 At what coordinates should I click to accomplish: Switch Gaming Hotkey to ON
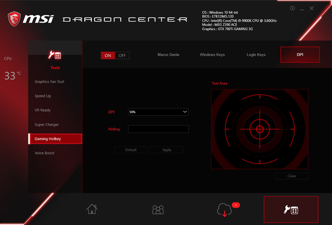coord(108,55)
